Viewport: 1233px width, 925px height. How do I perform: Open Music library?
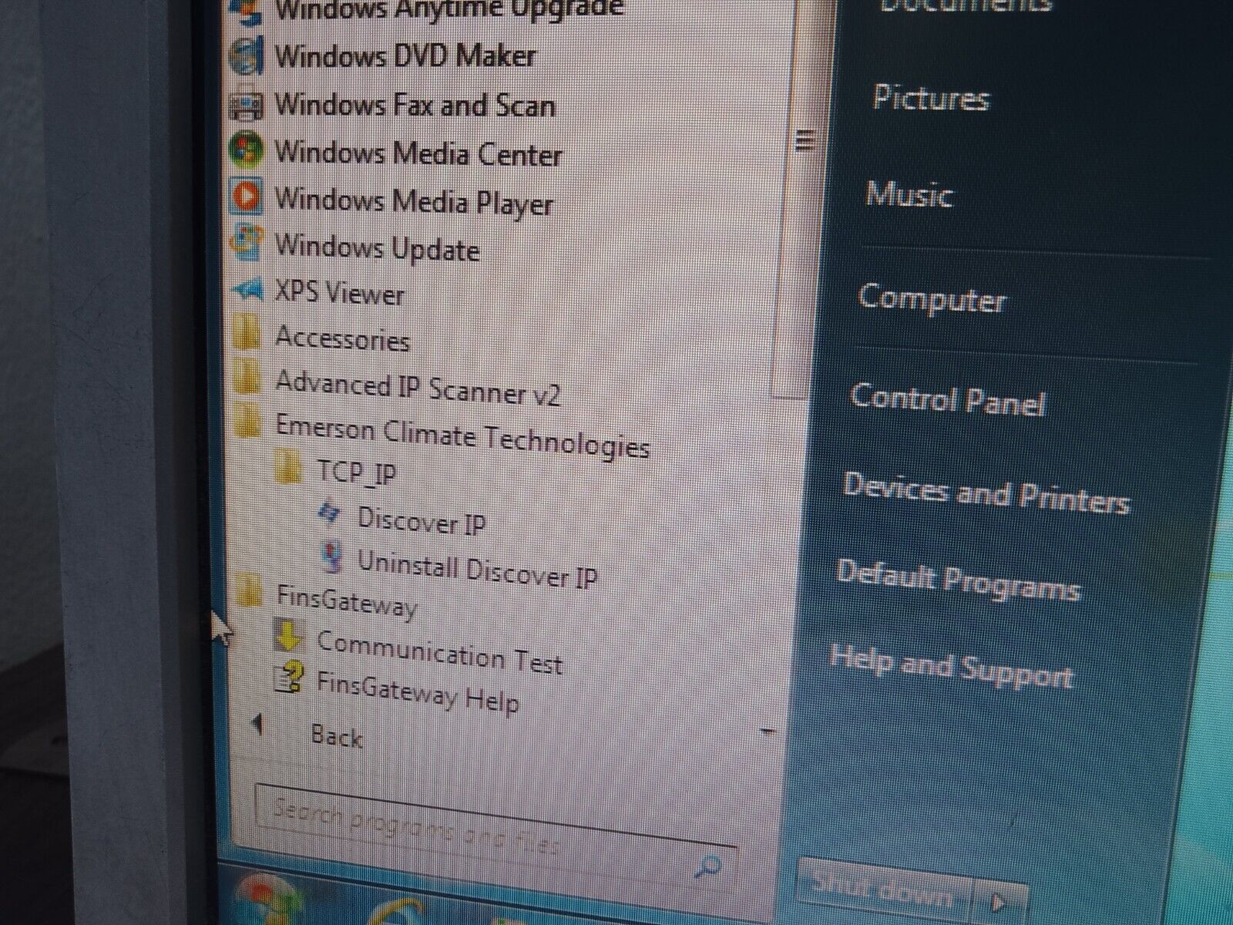[x=909, y=193]
